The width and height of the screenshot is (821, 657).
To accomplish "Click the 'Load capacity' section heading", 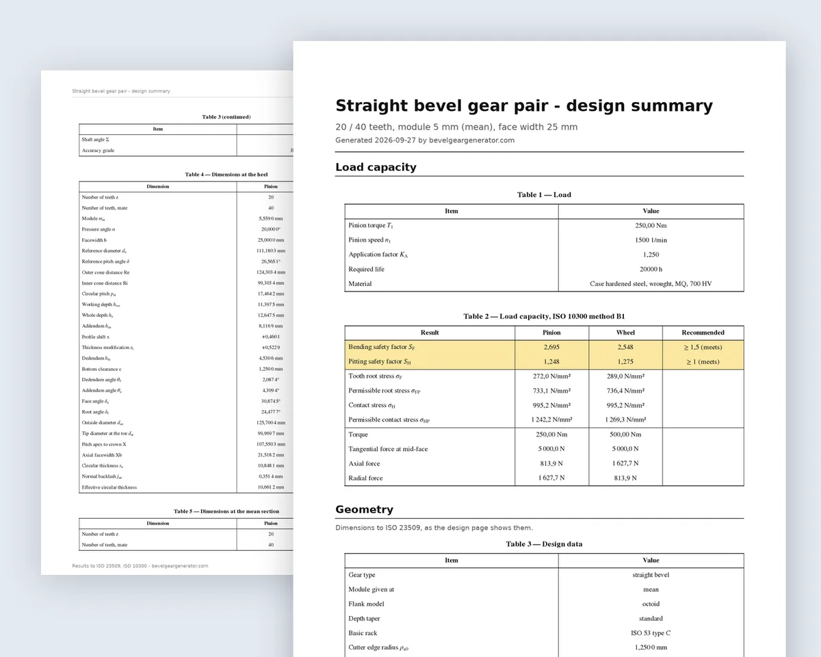I will pos(376,167).
